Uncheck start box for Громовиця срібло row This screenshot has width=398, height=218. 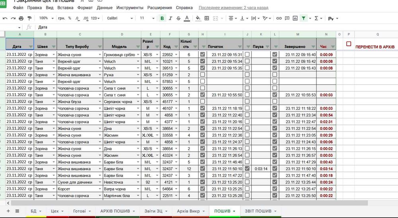202,54
